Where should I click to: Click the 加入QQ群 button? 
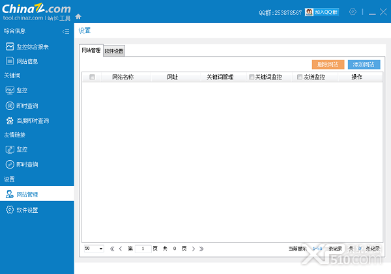tap(322, 12)
